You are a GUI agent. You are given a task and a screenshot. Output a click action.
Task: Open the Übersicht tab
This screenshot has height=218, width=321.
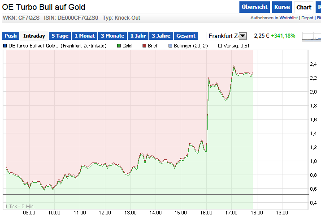pos(254,7)
